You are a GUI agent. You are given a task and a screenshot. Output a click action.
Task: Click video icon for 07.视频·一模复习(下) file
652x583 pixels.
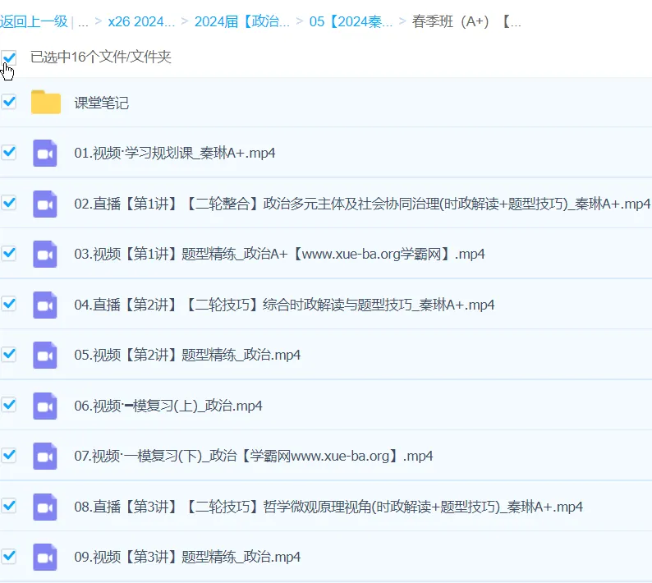45,456
